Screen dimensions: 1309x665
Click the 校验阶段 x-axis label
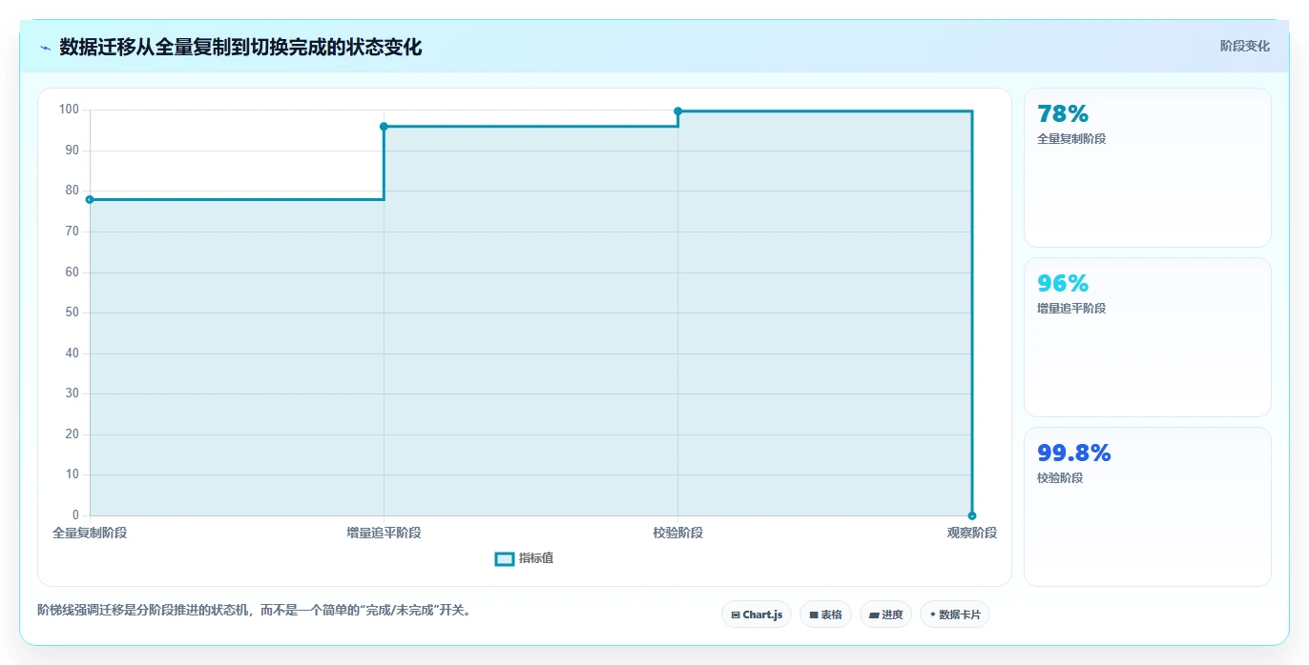tap(677, 533)
